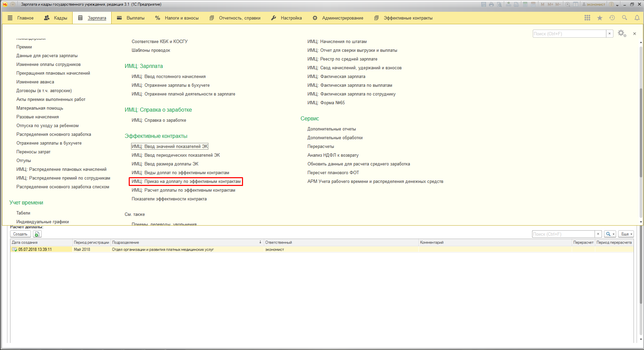Open the calculator icon in title bar

tap(525, 4)
